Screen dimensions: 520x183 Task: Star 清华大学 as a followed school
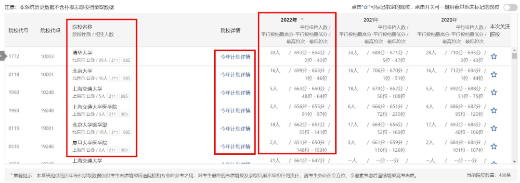[x=494, y=57]
